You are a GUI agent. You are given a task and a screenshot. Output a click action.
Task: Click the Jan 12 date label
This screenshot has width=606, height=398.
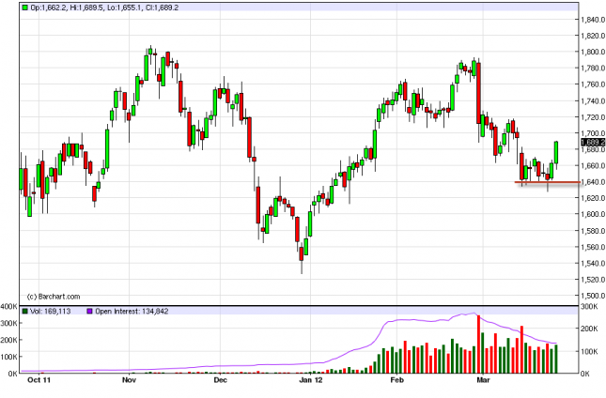310,382
